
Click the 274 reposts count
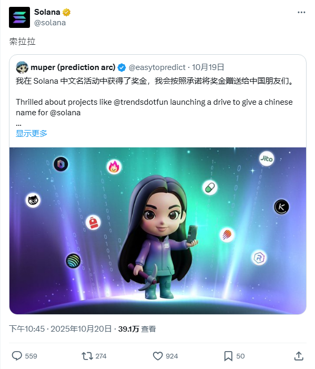pyautogui.click(x=101, y=356)
